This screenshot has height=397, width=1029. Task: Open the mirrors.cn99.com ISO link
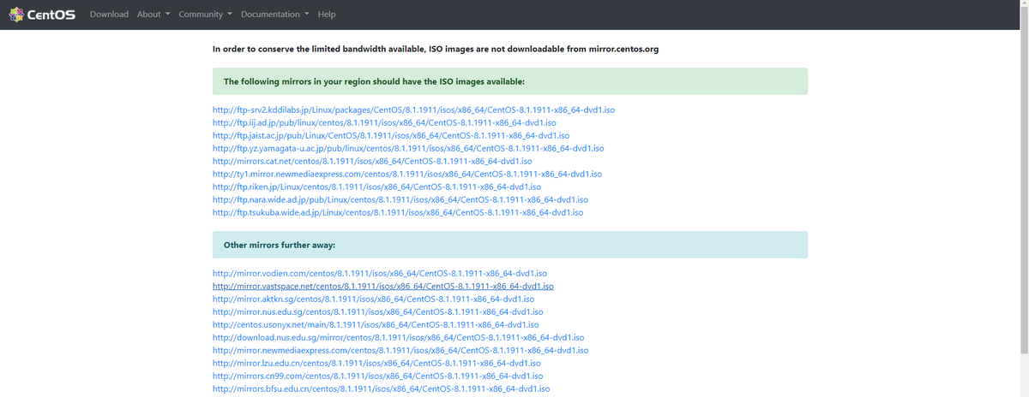pyautogui.click(x=376, y=376)
